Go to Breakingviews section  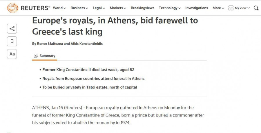point(142,8)
